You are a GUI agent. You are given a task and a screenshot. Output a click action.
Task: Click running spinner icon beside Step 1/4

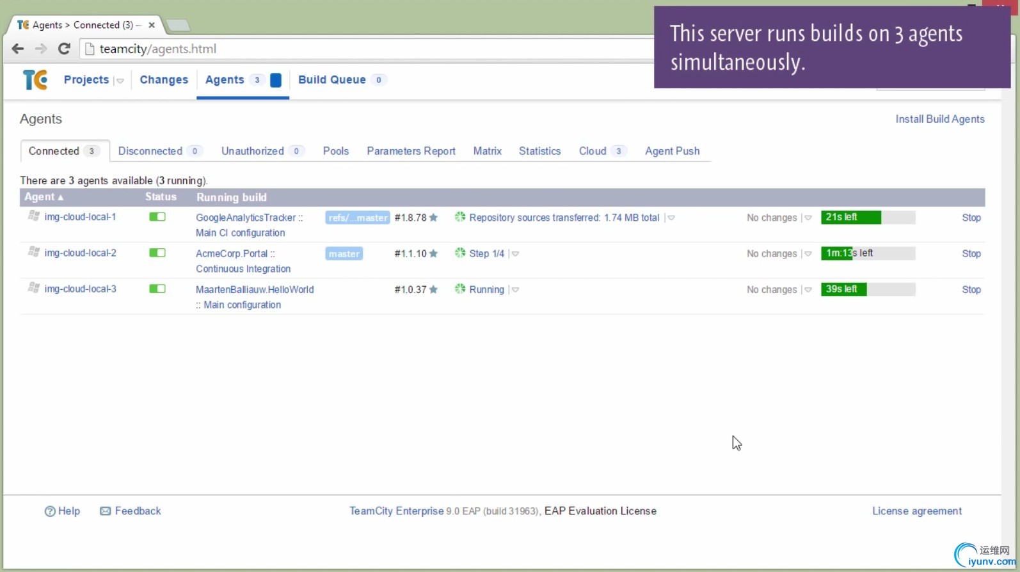tap(460, 253)
